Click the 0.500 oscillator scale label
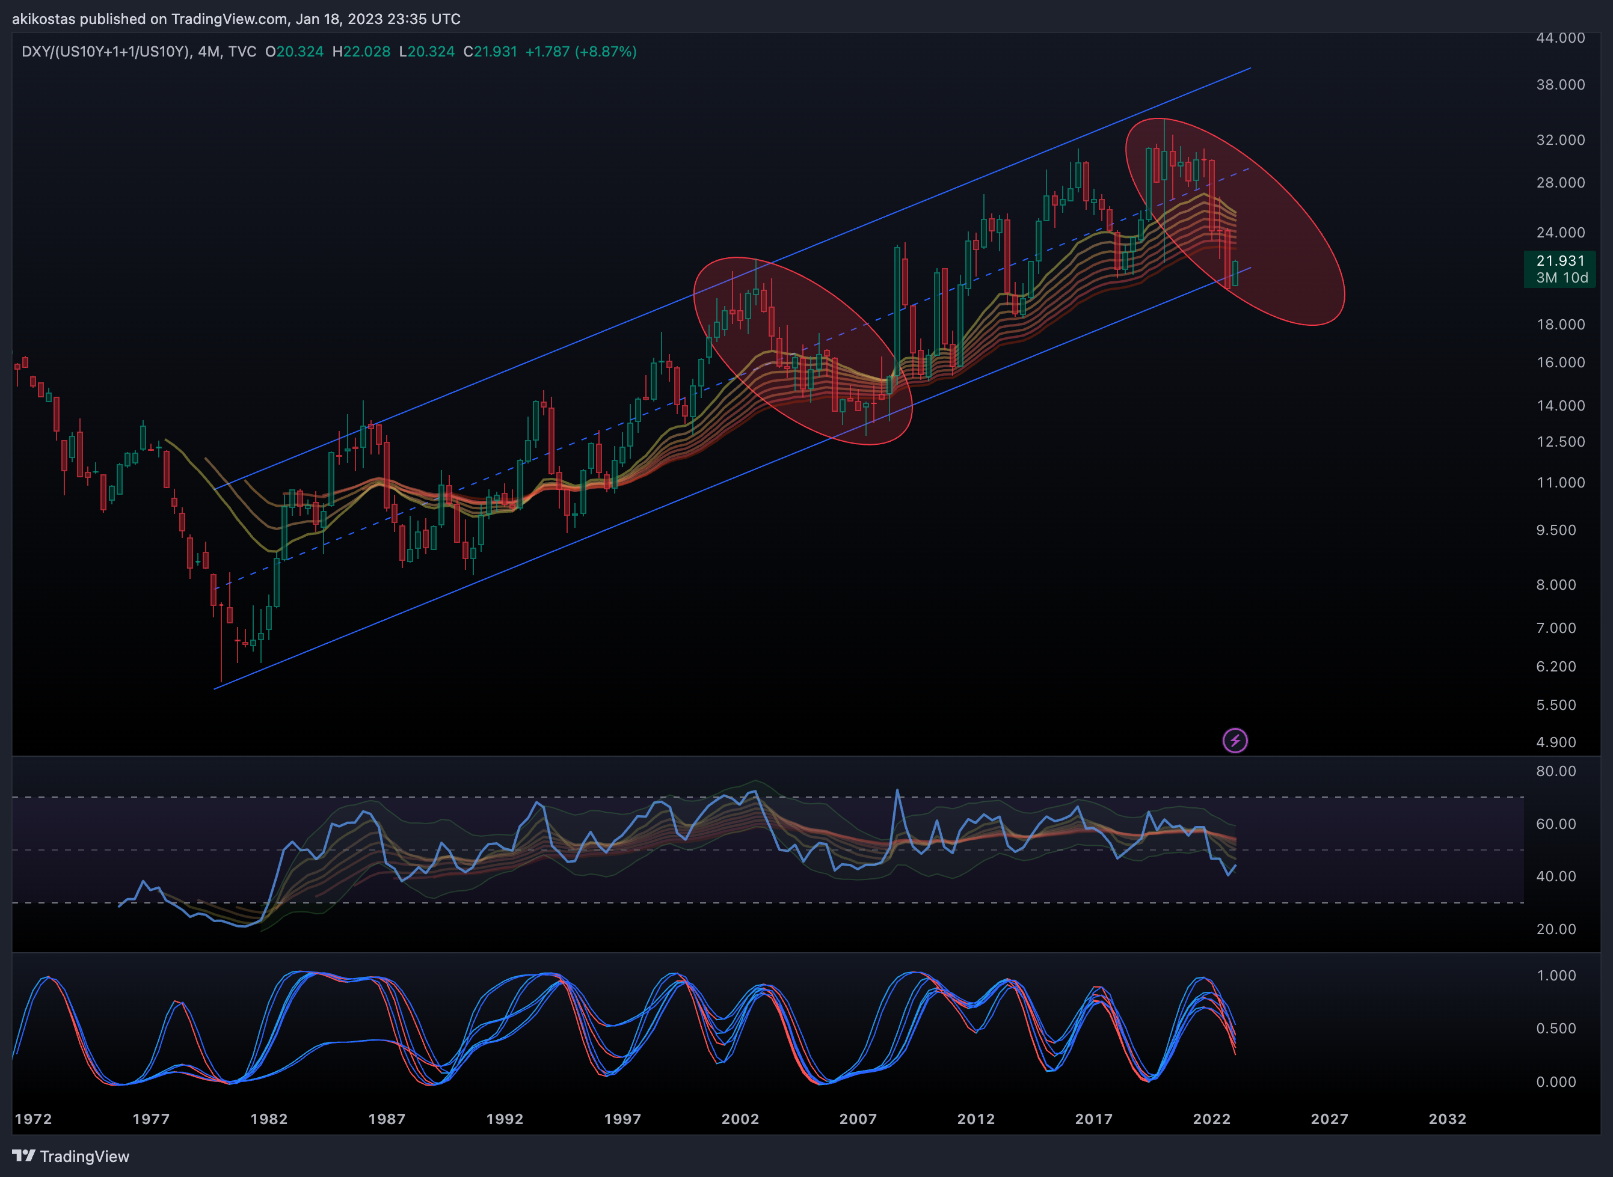Screen dimensions: 1613x1177 point(1556,1028)
